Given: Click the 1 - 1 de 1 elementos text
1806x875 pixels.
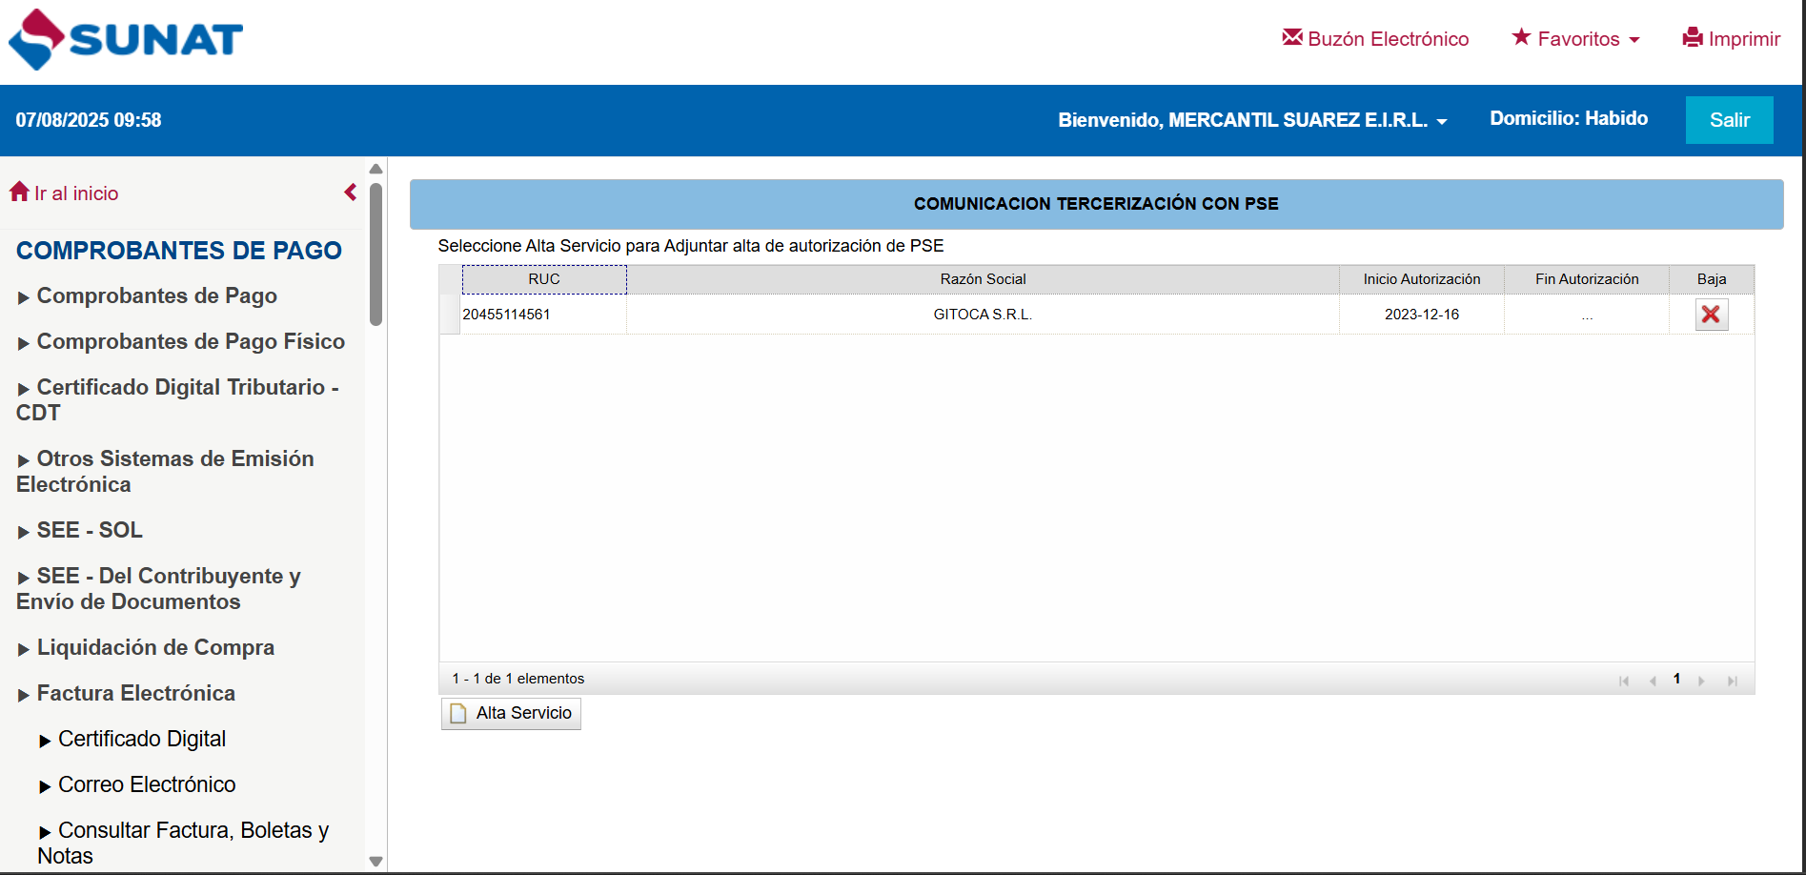Looking at the screenshot, I should coord(518,679).
